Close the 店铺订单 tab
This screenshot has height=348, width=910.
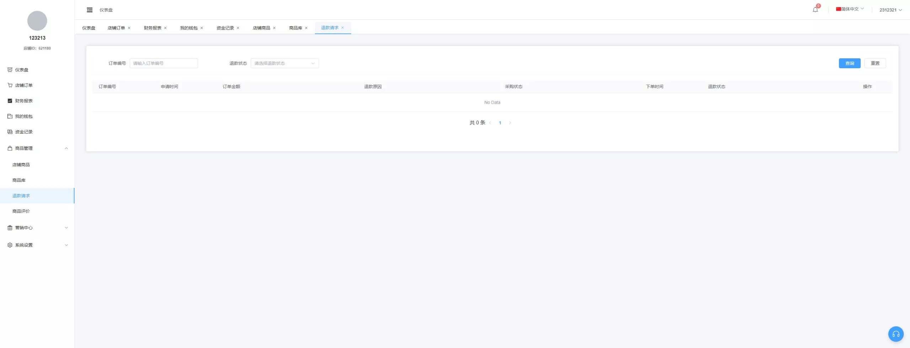point(129,28)
